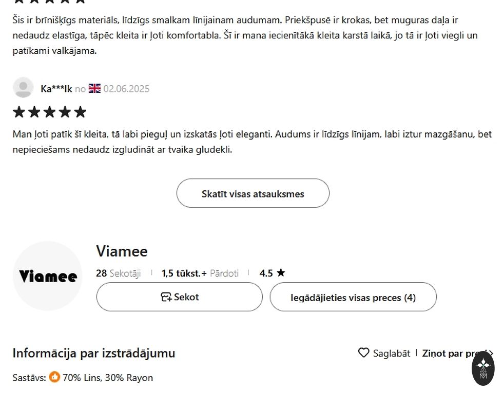Click the Viamee store logo thumbnail

click(x=48, y=276)
